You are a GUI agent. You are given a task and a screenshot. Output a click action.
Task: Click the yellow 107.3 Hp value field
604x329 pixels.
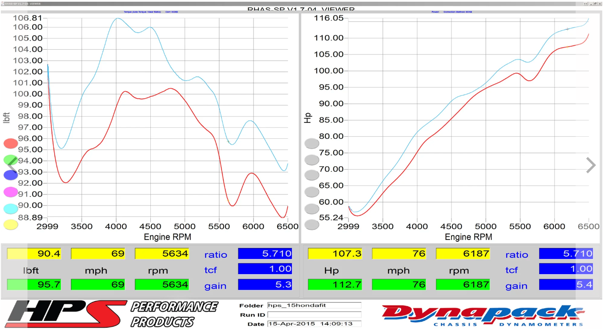(335, 254)
